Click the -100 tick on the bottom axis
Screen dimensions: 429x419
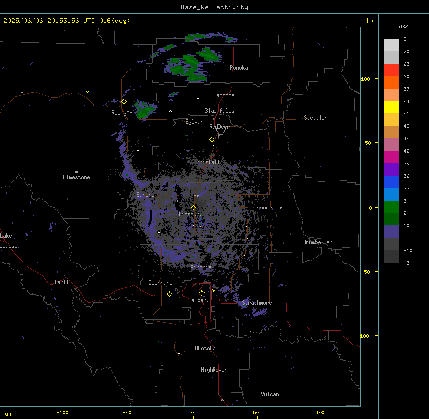click(x=62, y=412)
